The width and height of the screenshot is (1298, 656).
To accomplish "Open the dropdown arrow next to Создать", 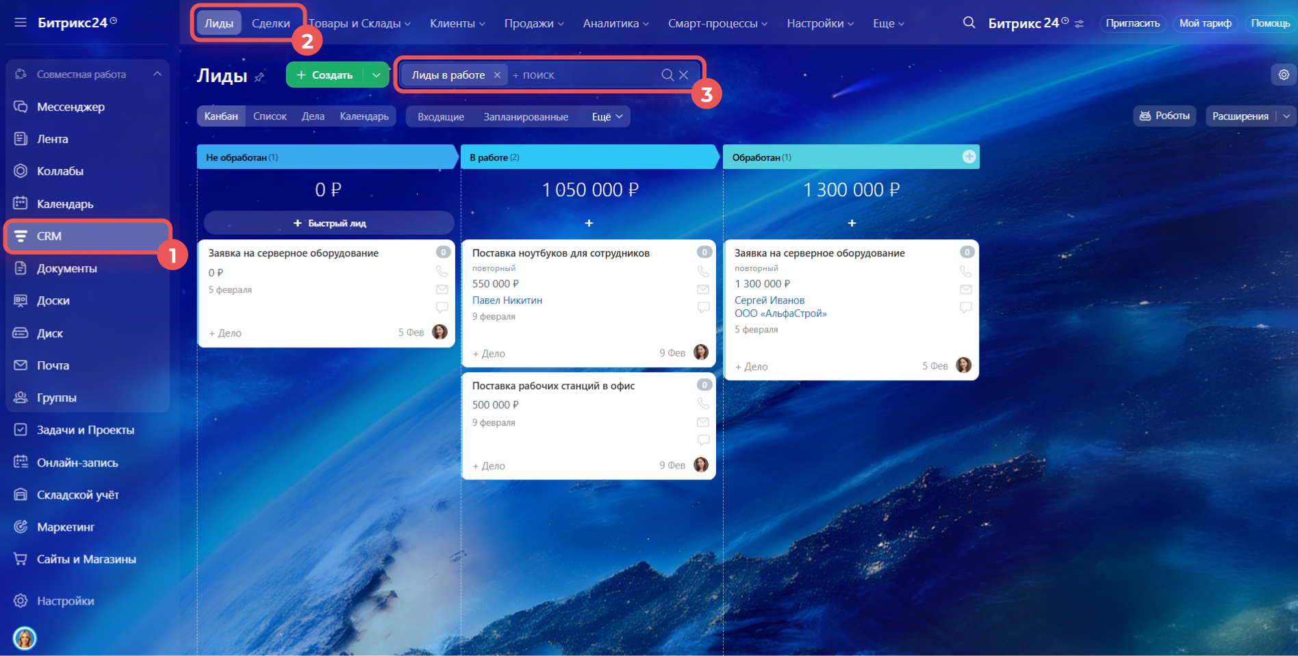I will click(376, 75).
